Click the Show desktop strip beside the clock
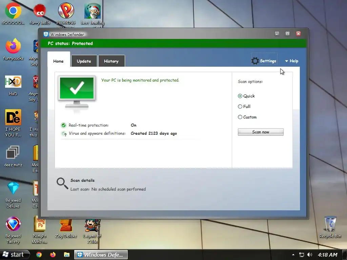The image size is (347, 260). point(345,255)
